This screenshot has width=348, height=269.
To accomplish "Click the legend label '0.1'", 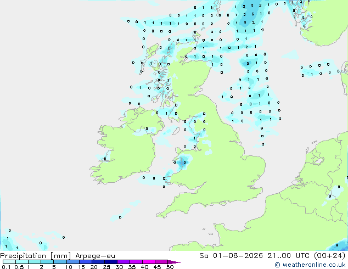I will point(6,267).
